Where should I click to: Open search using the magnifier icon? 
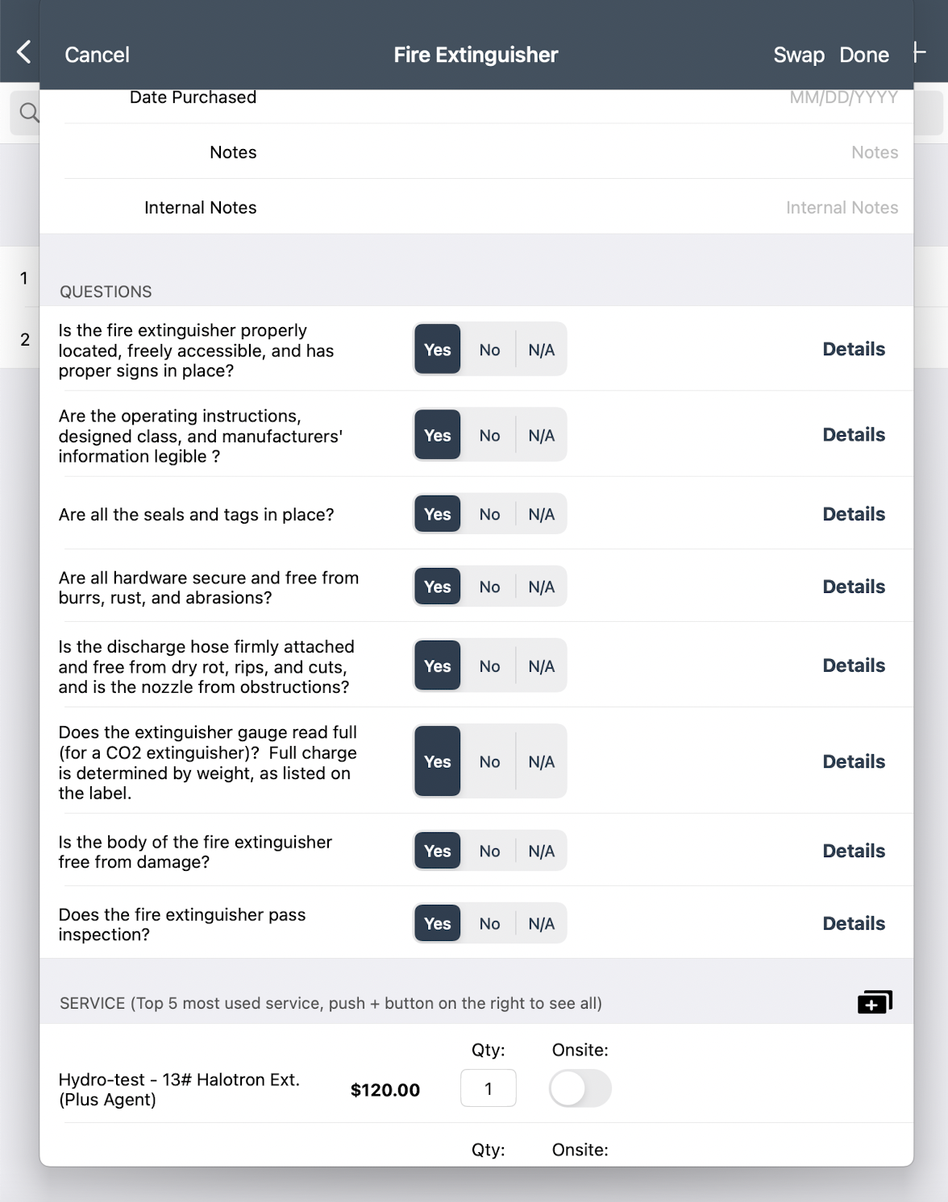coord(28,112)
